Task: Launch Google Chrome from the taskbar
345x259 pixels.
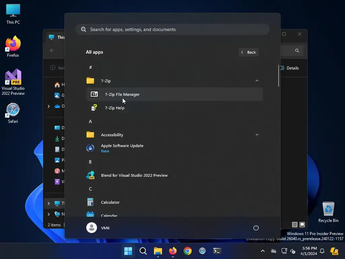Action: 187,251
